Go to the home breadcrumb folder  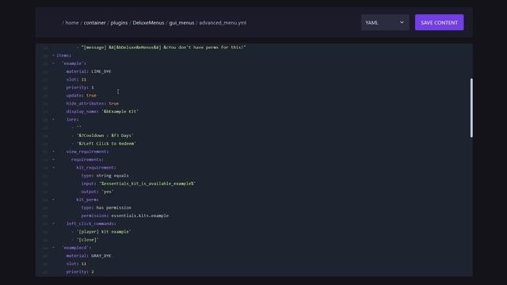72,23
